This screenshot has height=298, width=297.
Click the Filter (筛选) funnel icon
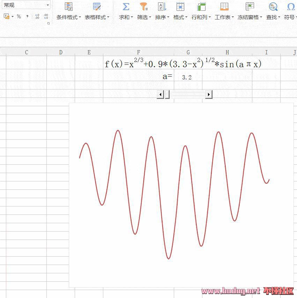[144, 7]
